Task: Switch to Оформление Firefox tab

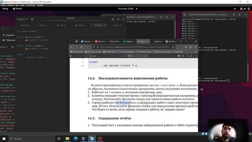Action: pos(129,41)
